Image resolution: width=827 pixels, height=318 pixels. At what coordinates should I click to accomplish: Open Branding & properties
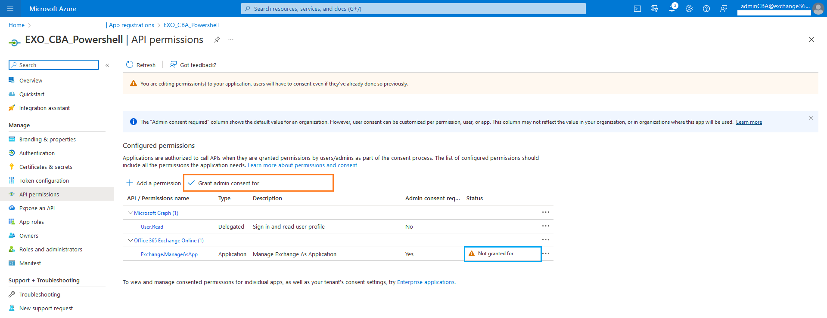(x=47, y=139)
